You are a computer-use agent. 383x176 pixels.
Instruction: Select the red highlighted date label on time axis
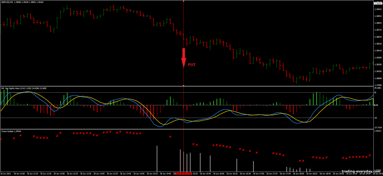click(x=184, y=173)
